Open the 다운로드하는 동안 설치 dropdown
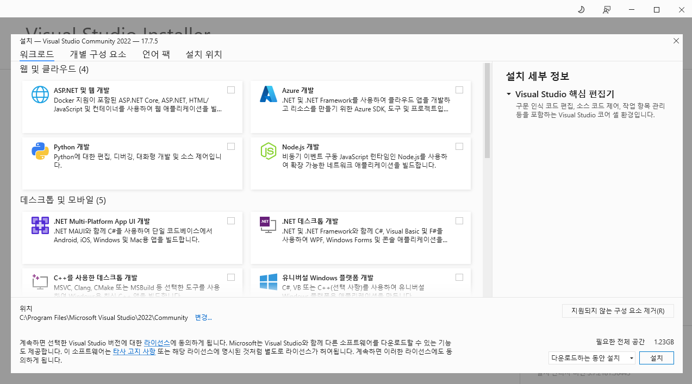Viewport: 692px width, 384px height. [592, 358]
